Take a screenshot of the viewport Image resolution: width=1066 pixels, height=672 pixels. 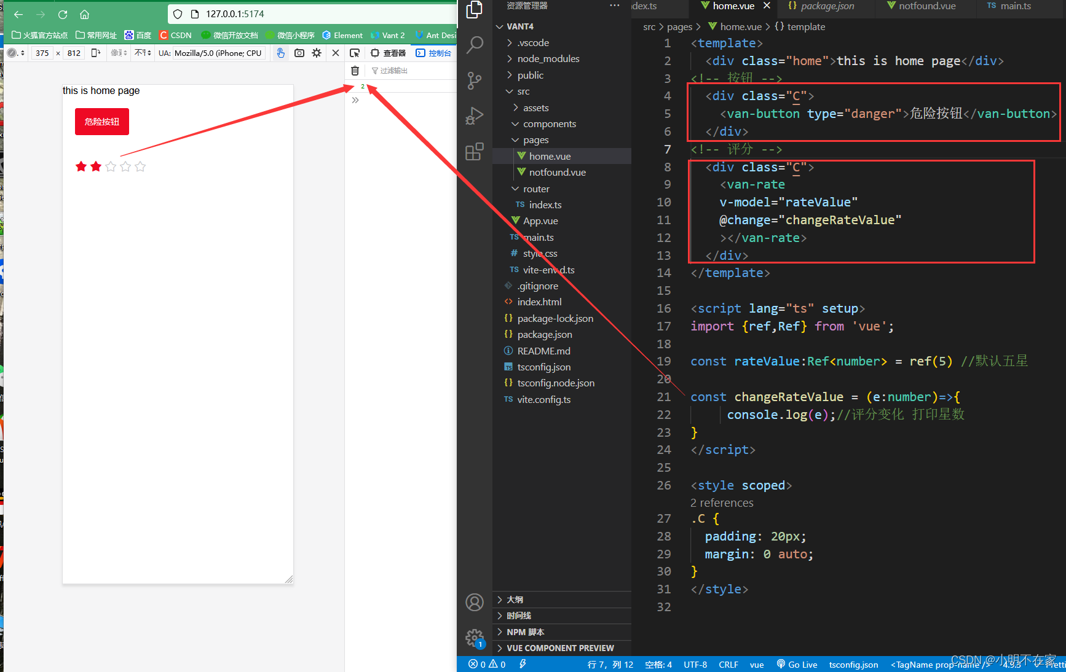[x=299, y=53]
